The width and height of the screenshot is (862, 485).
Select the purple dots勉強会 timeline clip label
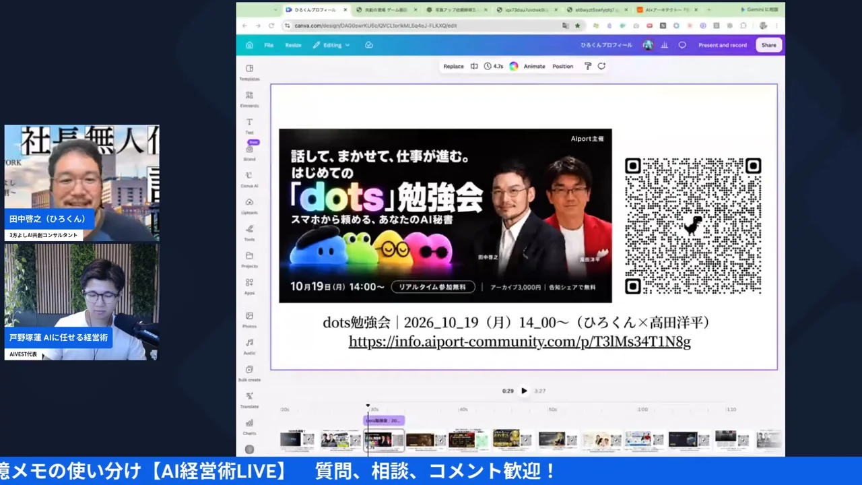click(x=384, y=420)
